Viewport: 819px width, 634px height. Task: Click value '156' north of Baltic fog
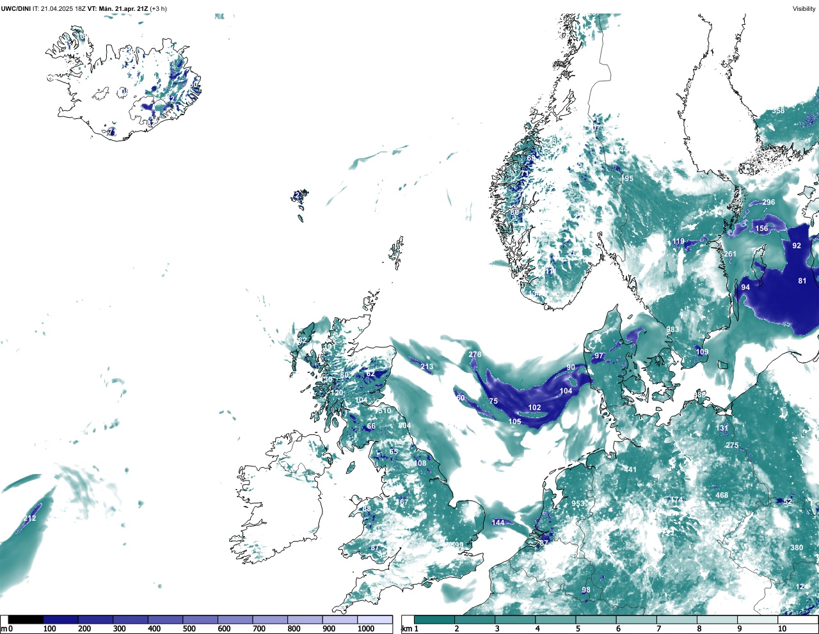pyautogui.click(x=761, y=228)
